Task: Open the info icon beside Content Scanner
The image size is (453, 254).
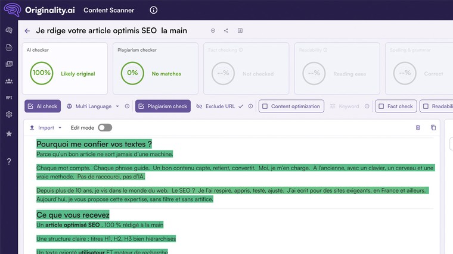Action: [153, 10]
